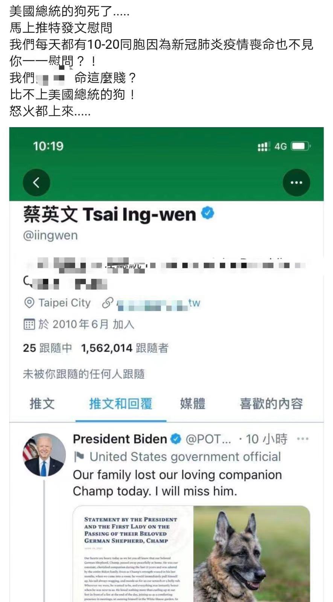
Task: Select the 推文和回覆 tab
Action: (121, 404)
